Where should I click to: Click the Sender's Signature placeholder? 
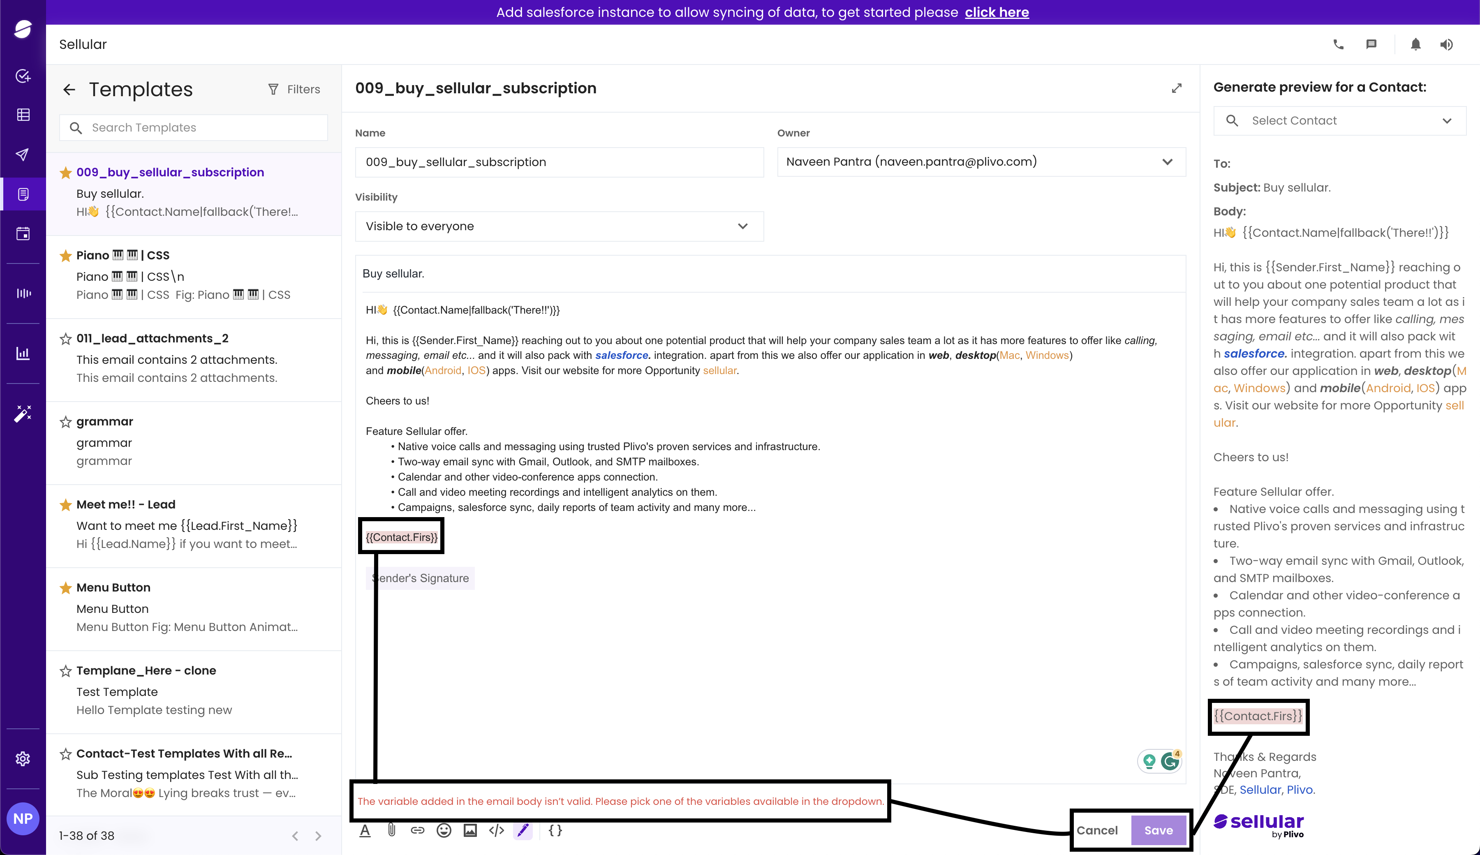pyautogui.click(x=421, y=578)
